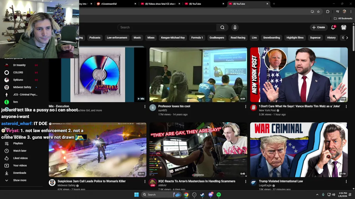The height and width of the screenshot is (199, 355).
Task: Open the YouTube notifications bell
Action: point(333,27)
